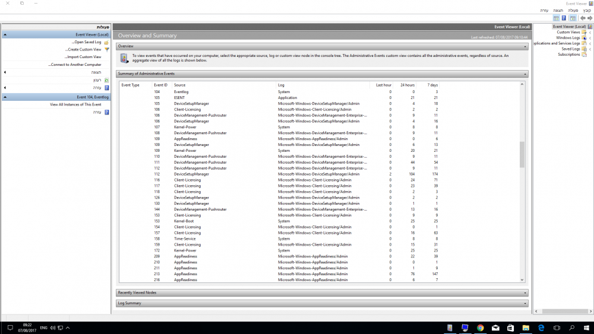Click the help icon in Event Viewer (Local) actions
The image size is (594, 334).
click(106, 88)
